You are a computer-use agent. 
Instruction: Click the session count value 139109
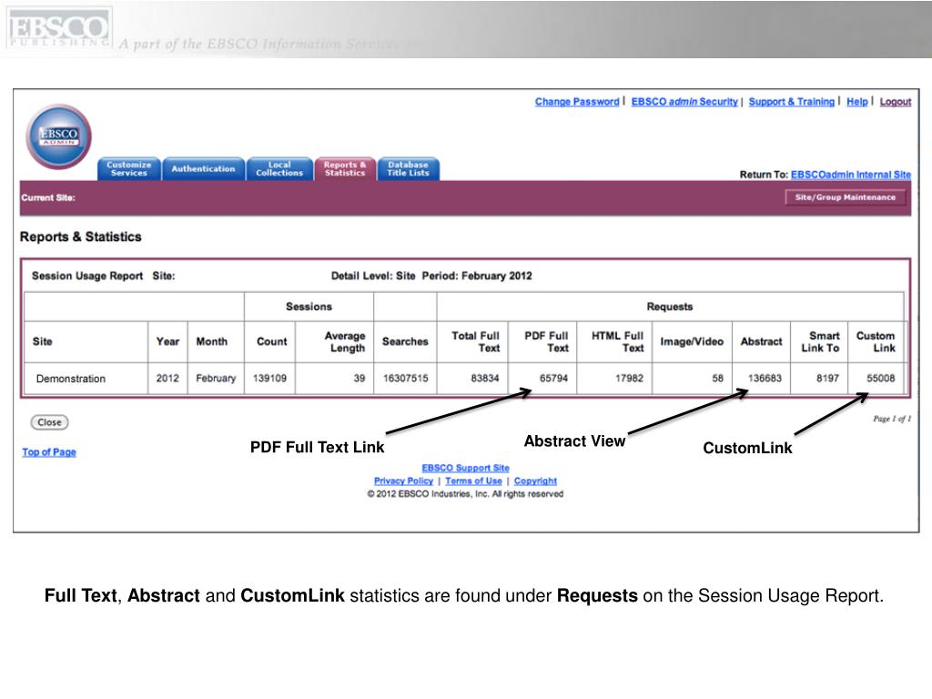click(269, 378)
